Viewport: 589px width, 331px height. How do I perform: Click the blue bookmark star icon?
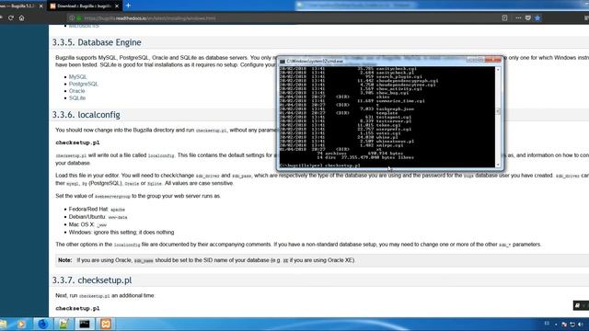(537, 18)
